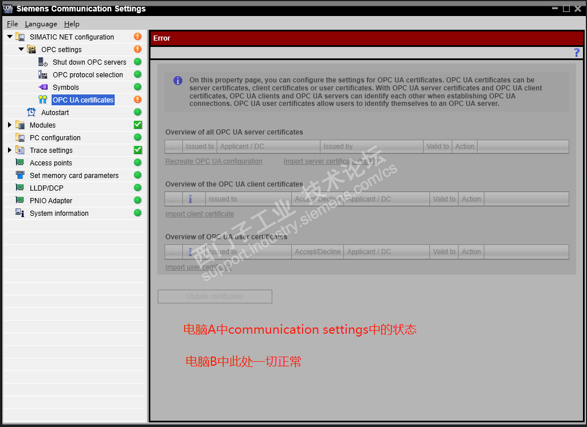Click Valid to header in client certificates table
The width and height of the screenshot is (587, 427).
(x=444, y=199)
